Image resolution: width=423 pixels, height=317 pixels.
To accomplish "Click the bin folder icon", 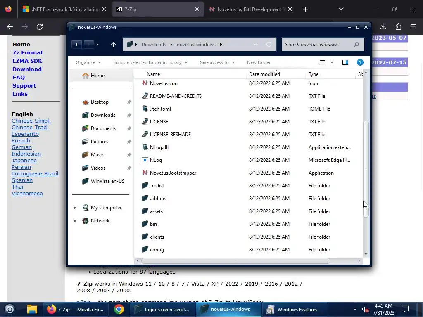I will tap(145, 224).
